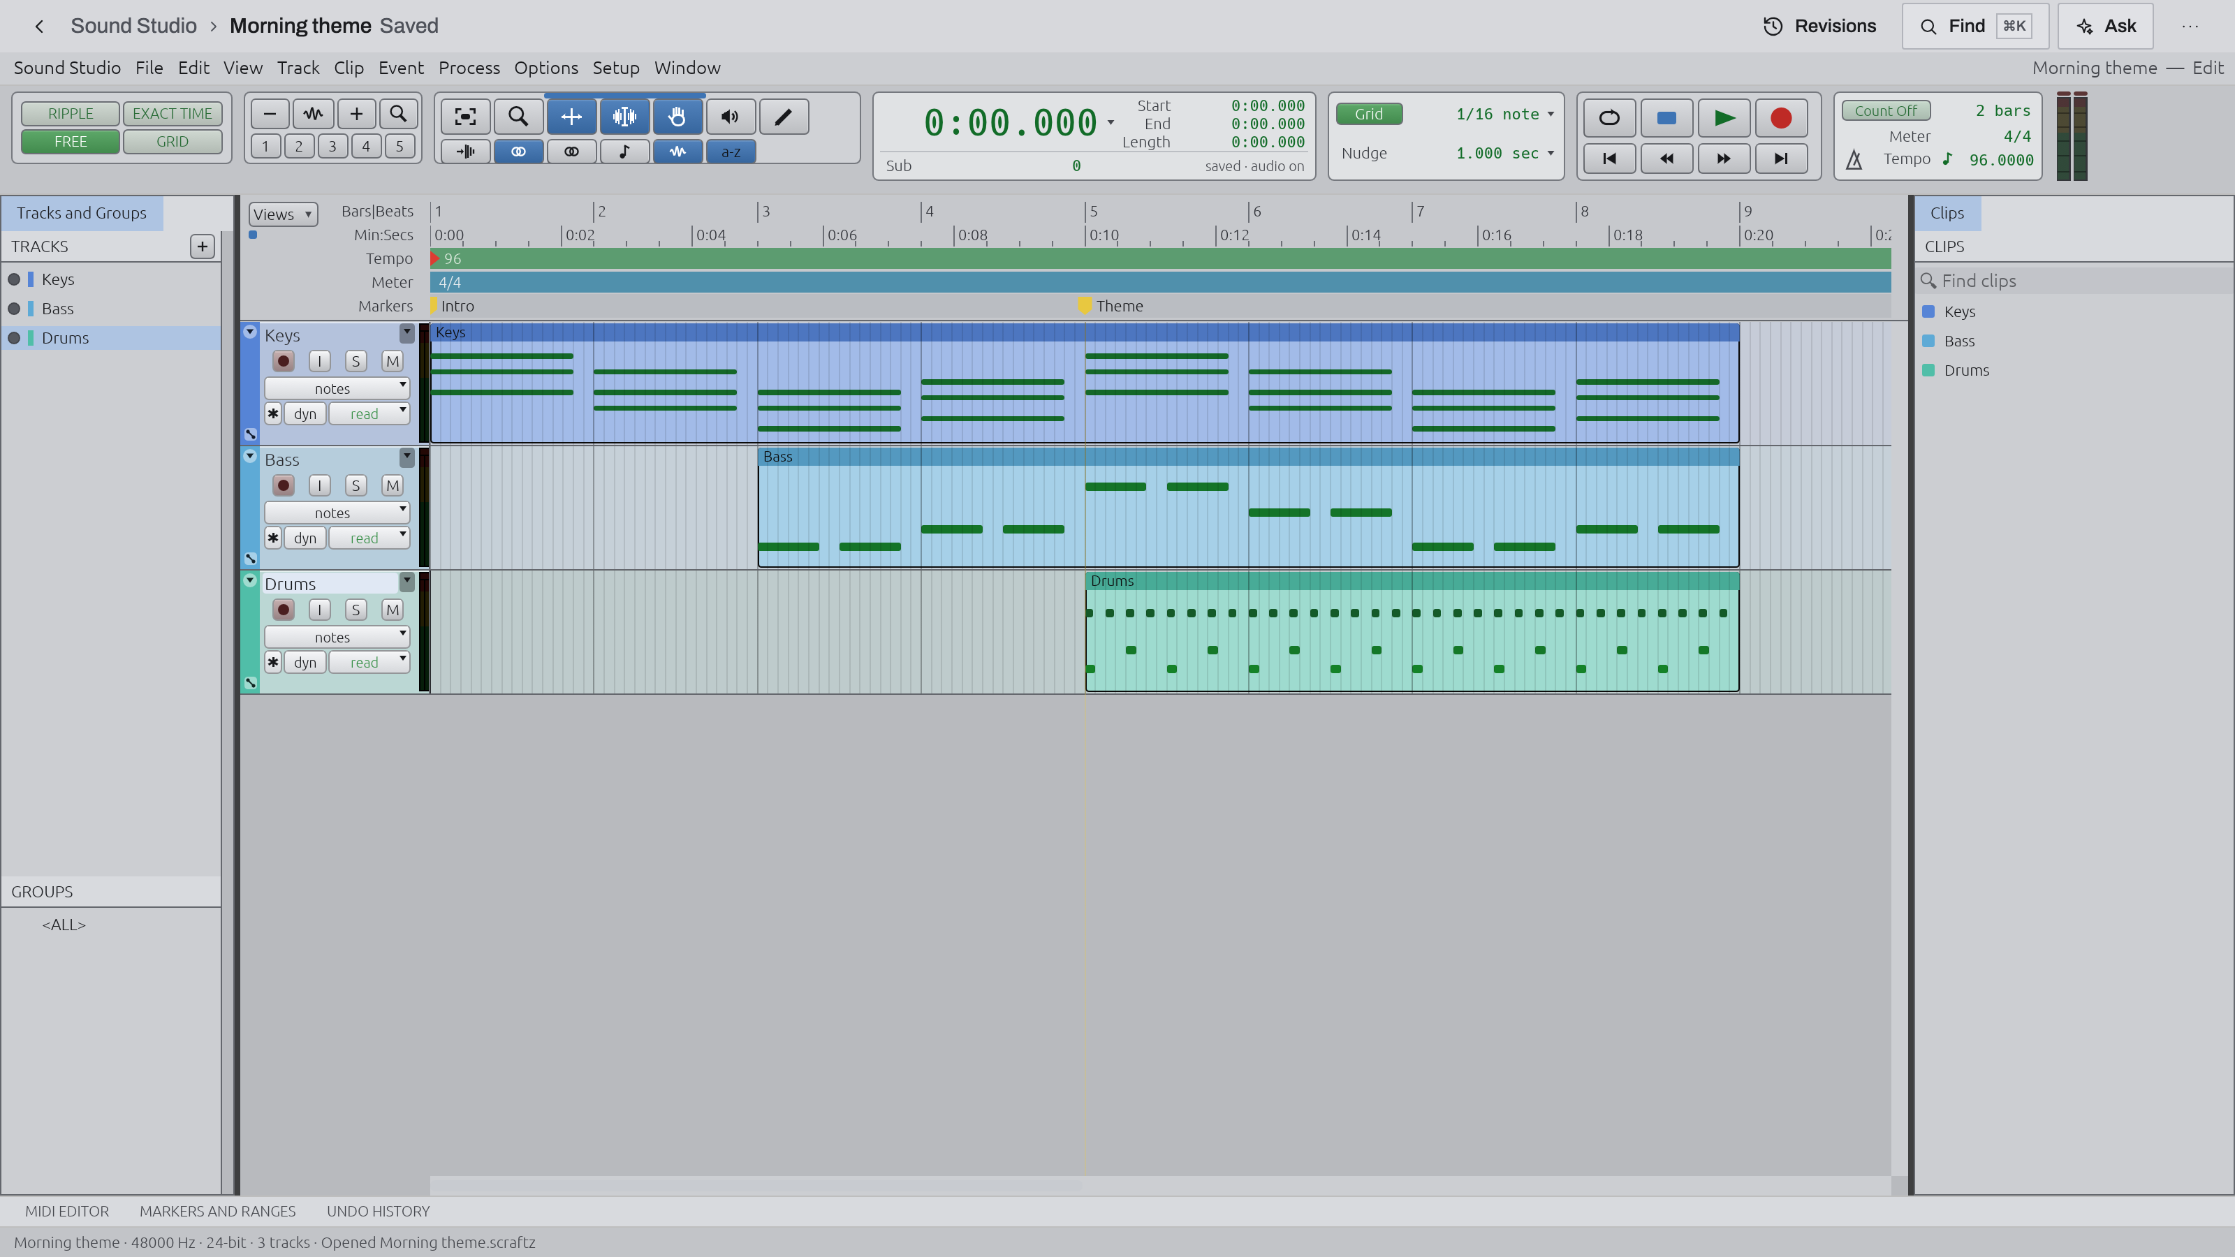Screen dimensions: 2235x1257
Task: Toggle Loop playback button
Action: (x=1609, y=118)
